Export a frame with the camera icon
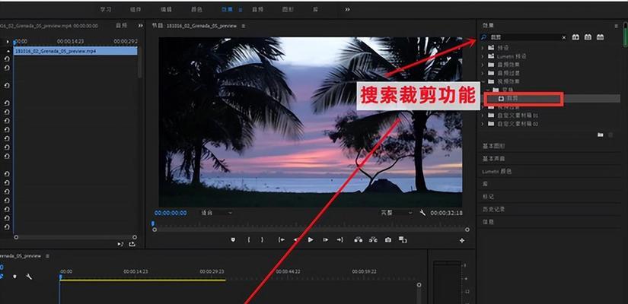 [x=387, y=239]
